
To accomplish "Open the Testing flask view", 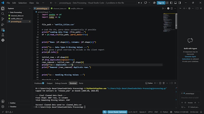I will coord(3,35).
